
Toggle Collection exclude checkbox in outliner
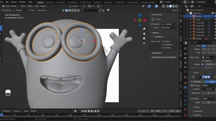coord(213,13)
